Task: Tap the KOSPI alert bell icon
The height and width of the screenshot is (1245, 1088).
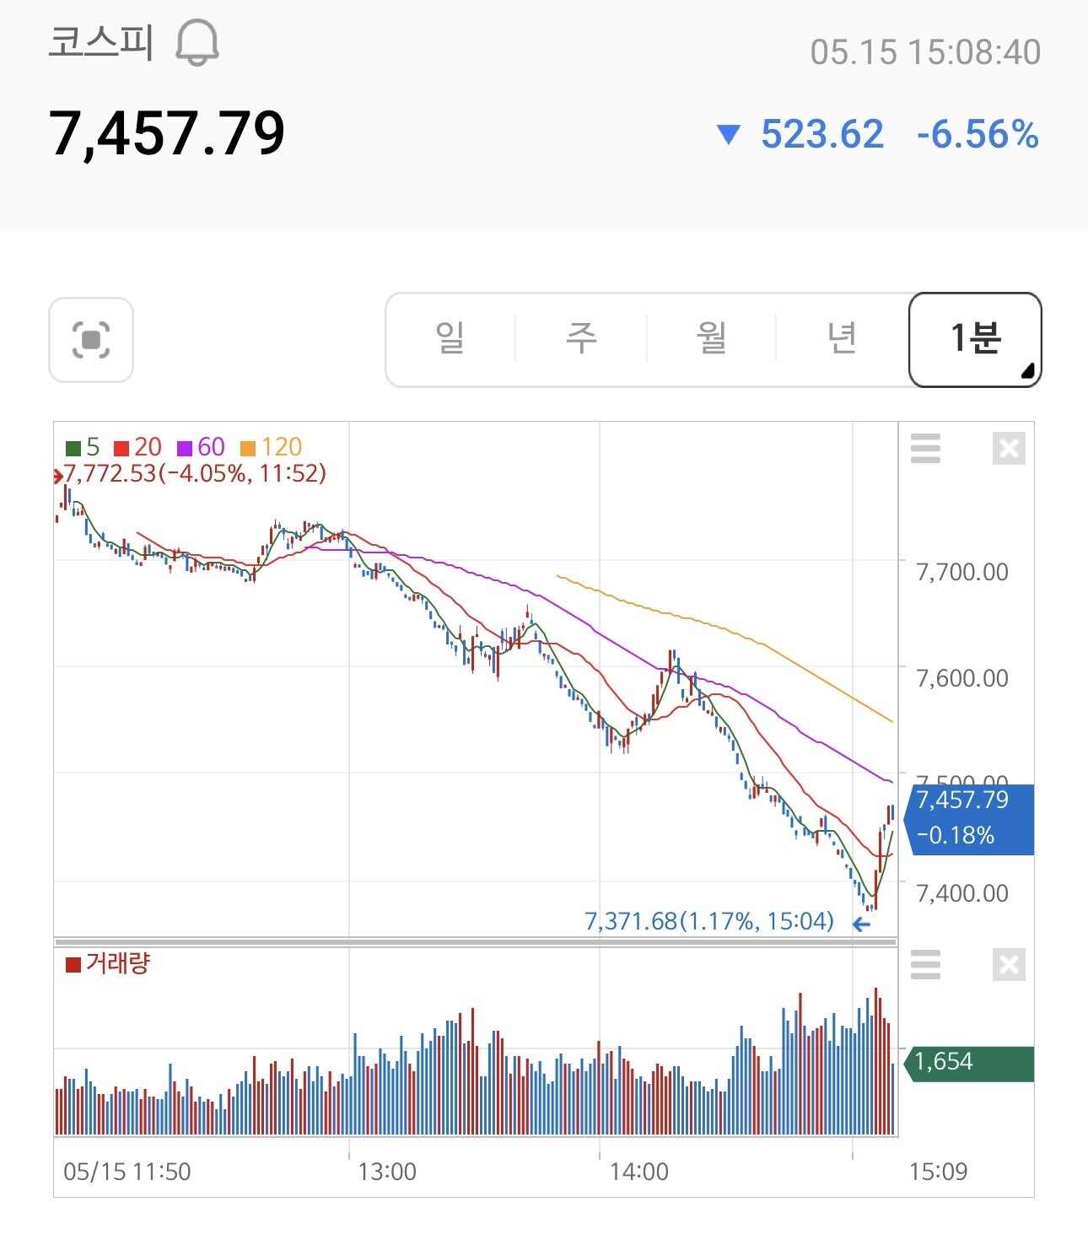Action: [x=197, y=43]
